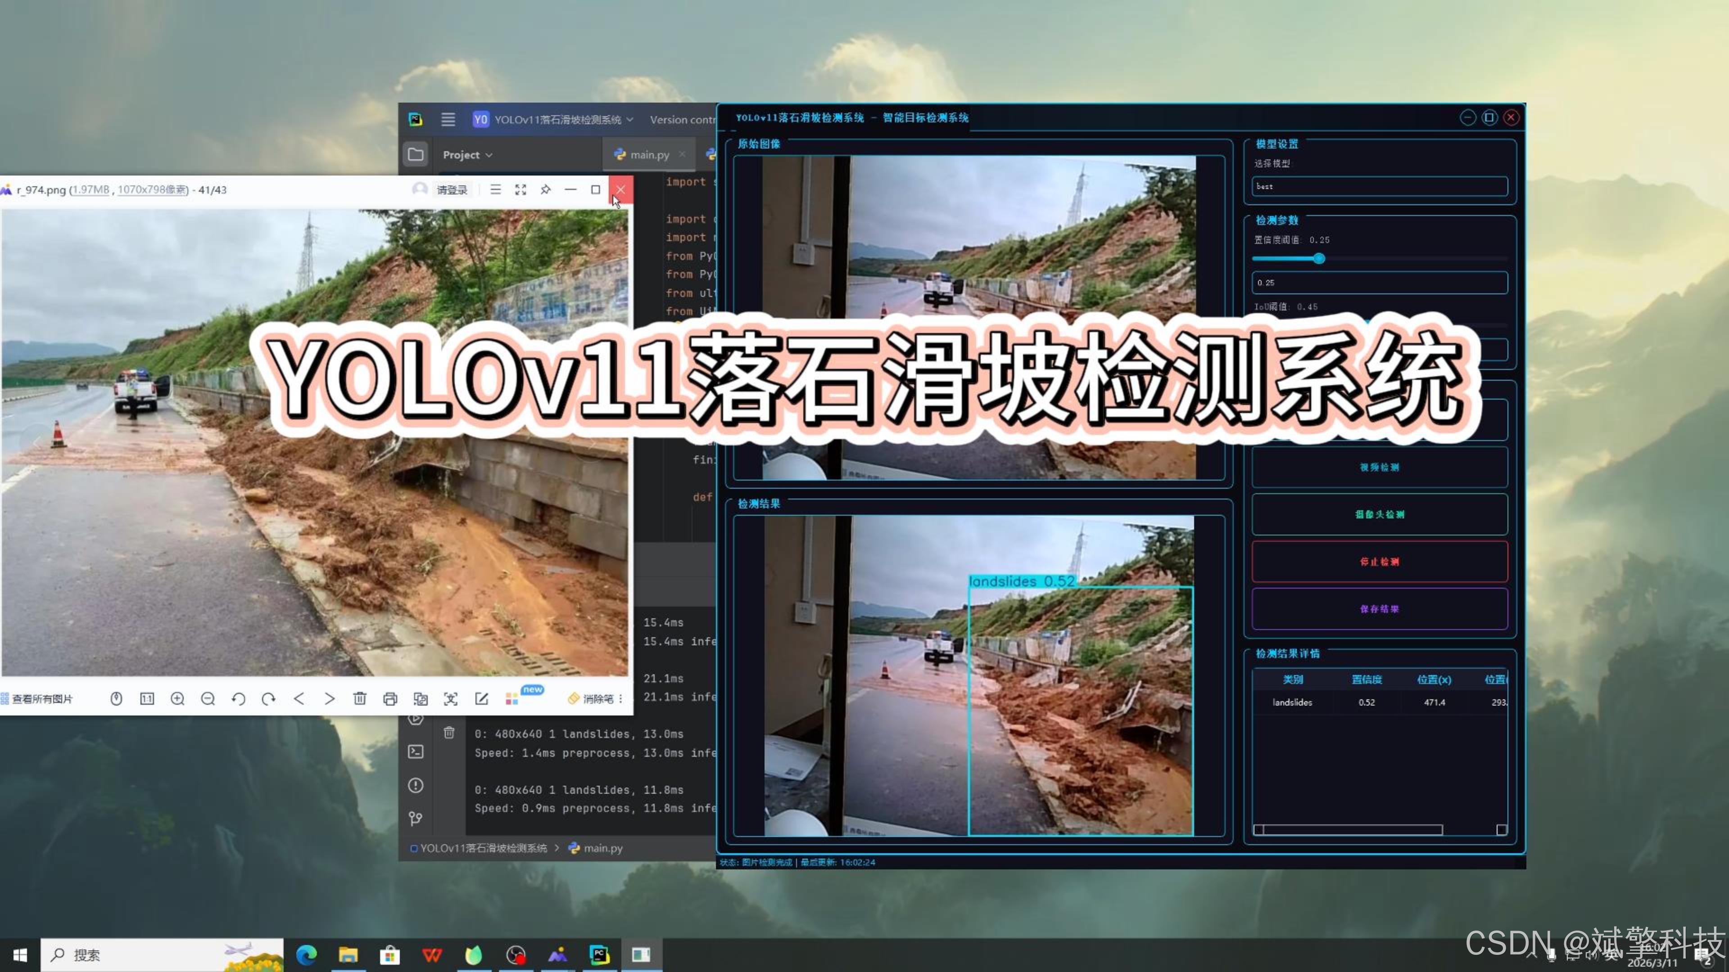This screenshot has height=972, width=1729.
Task: Rotate image counterclockwise in viewer toolbar
Action: tap(238, 699)
